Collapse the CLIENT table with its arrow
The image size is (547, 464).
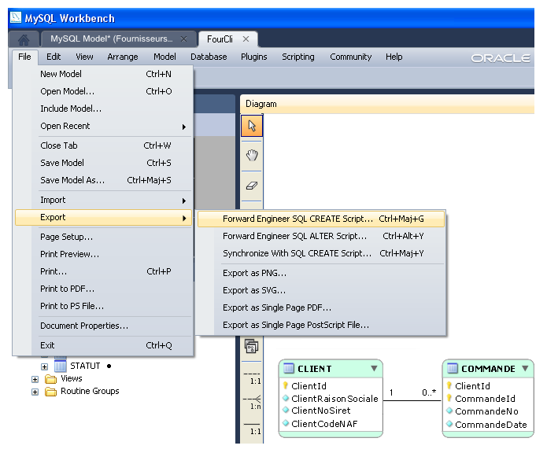click(374, 369)
